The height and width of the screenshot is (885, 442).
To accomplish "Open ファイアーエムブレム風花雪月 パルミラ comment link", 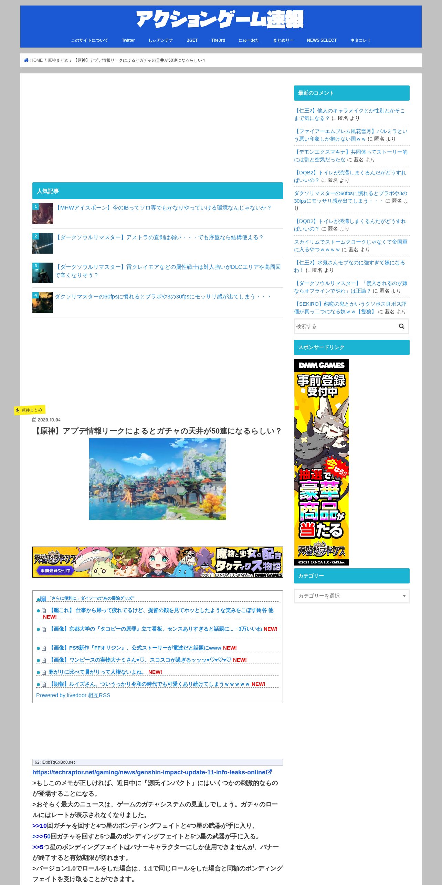I will pyautogui.click(x=350, y=135).
